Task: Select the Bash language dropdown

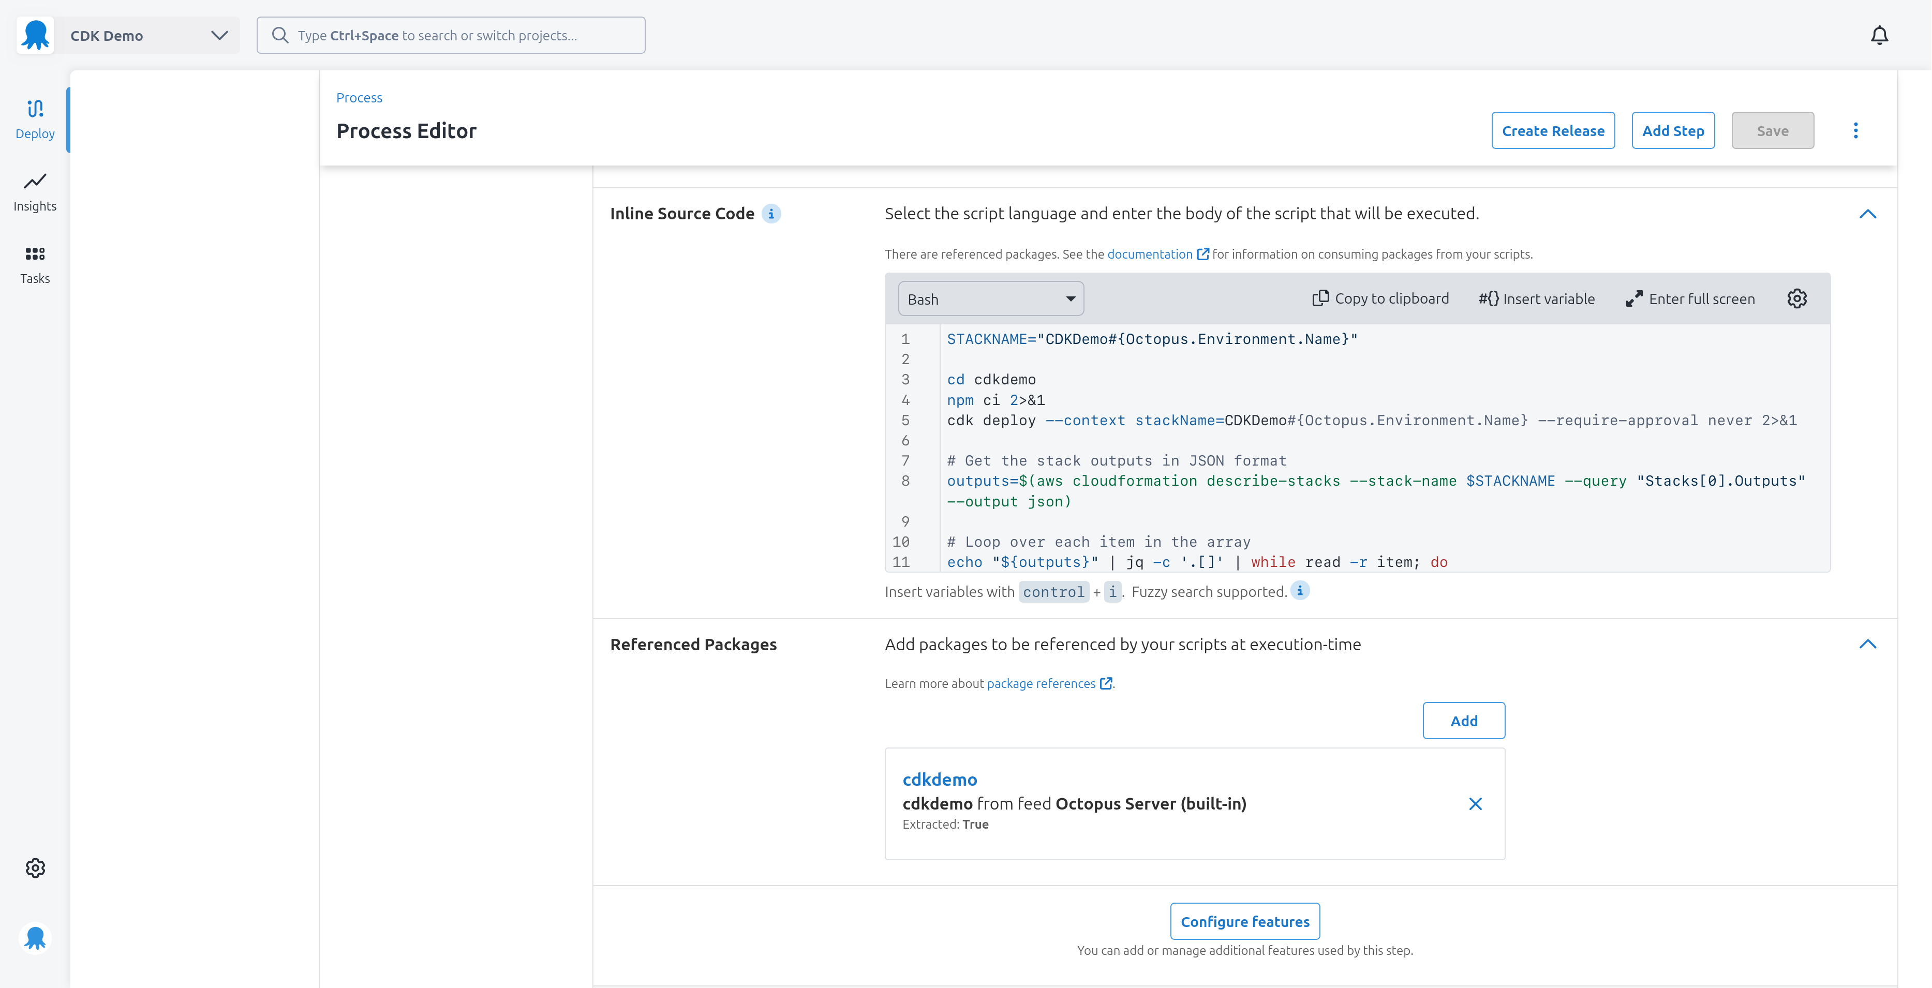Action: (x=990, y=297)
